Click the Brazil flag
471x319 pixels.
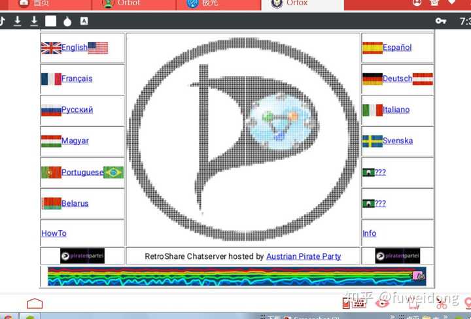[x=114, y=173]
